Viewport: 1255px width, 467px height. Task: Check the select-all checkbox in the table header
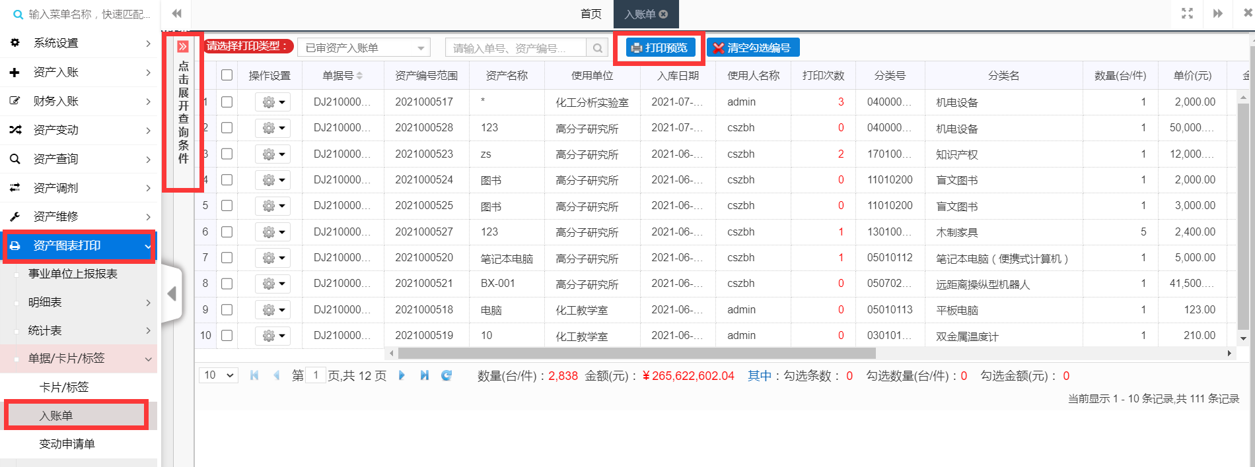227,75
